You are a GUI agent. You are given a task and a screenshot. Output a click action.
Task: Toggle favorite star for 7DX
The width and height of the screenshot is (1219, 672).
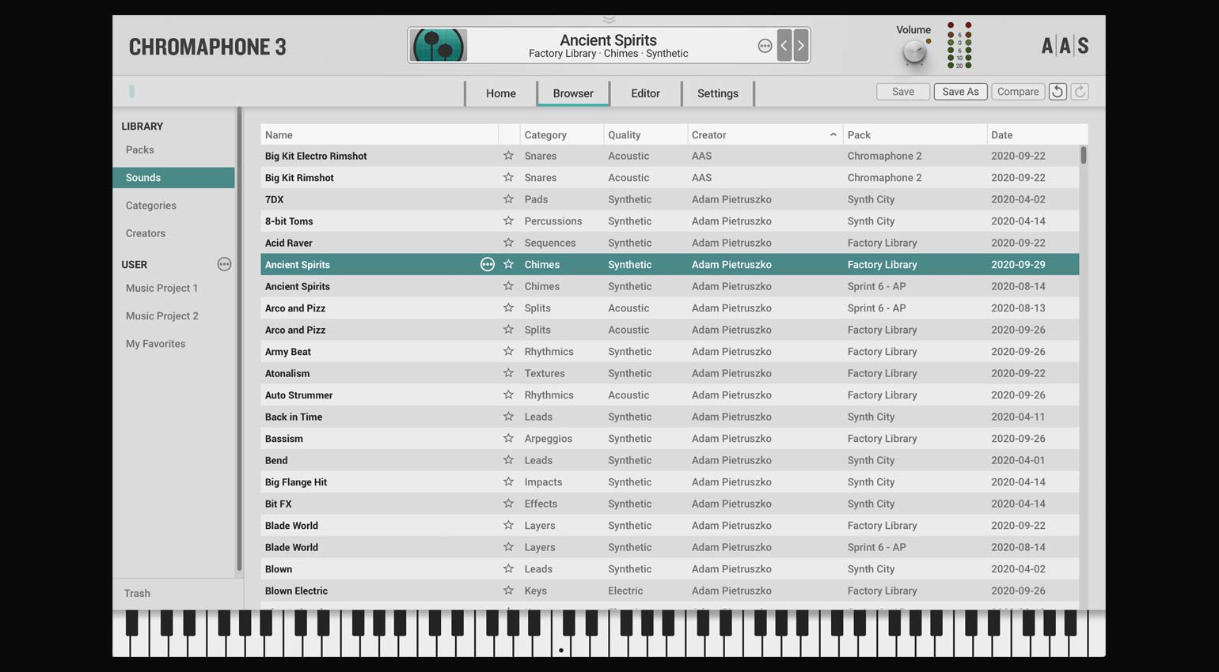508,199
